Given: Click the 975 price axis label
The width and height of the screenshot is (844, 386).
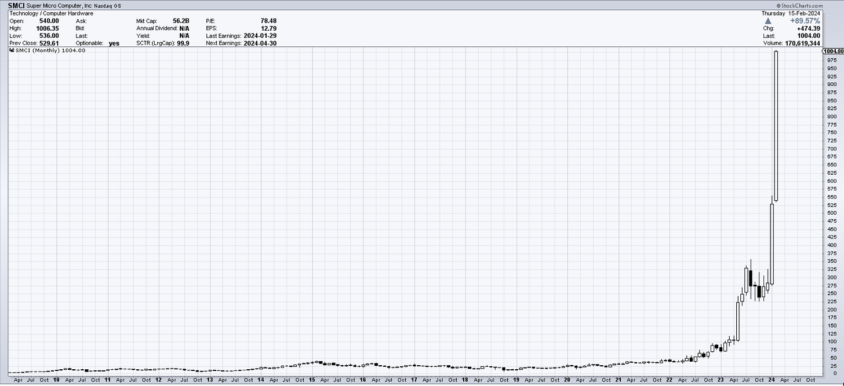Looking at the screenshot, I should coord(831,60).
